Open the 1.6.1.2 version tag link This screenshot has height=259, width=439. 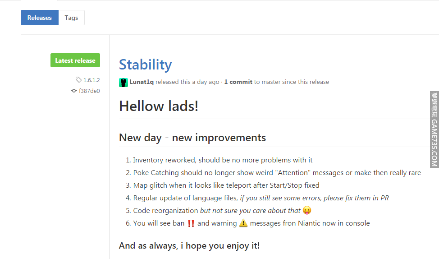click(x=91, y=80)
